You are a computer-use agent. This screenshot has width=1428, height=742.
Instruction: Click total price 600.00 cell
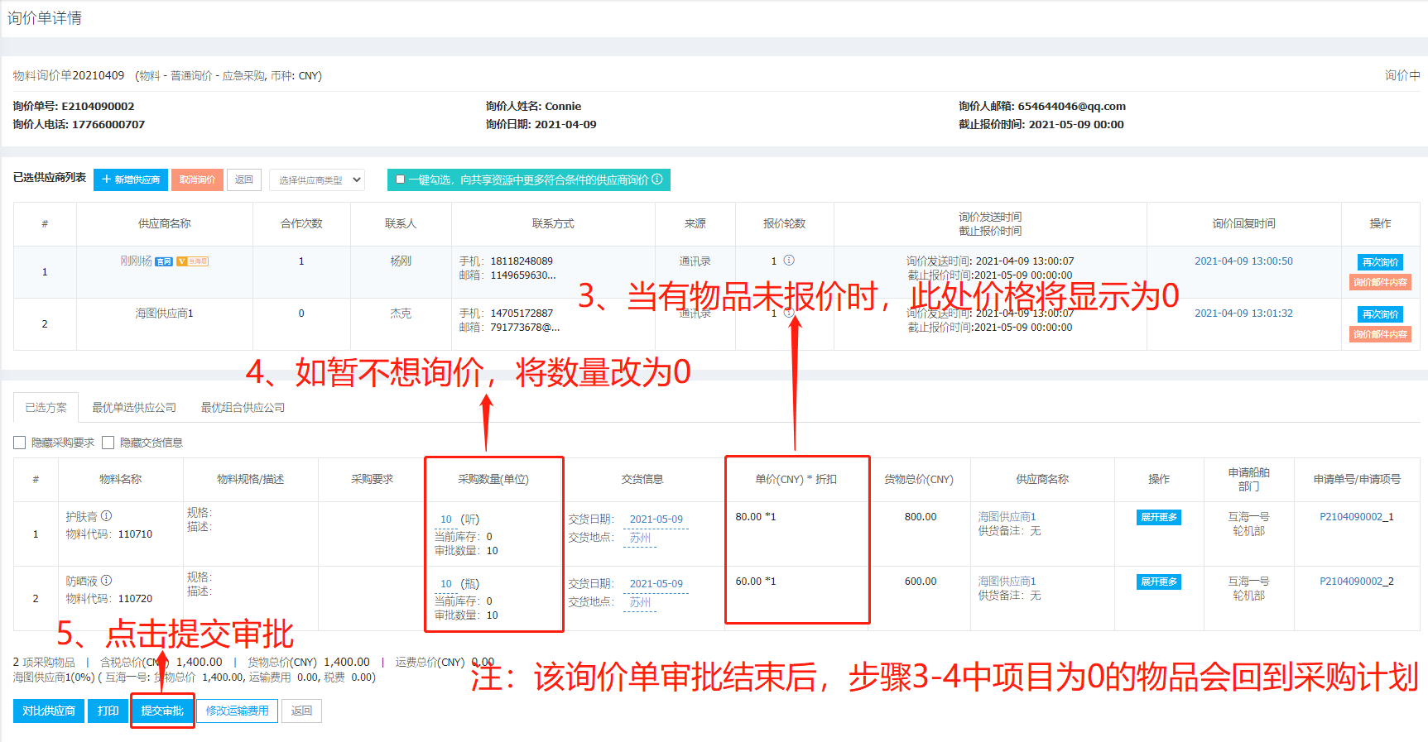pos(920,582)
